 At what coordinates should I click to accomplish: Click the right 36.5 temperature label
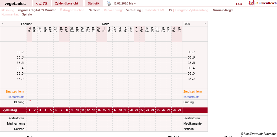pos(191,63)
